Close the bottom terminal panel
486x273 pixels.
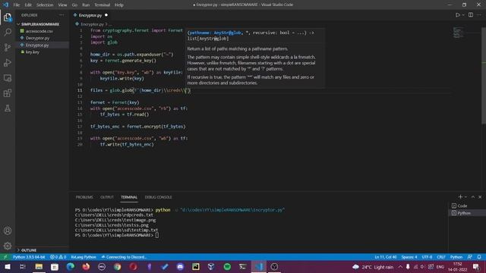(x=480, y=197)
